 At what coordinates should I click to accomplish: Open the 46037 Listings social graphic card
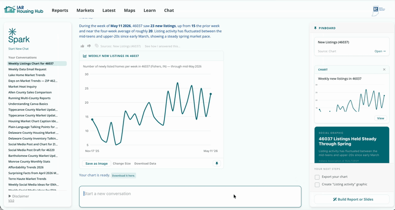point(352,145)
